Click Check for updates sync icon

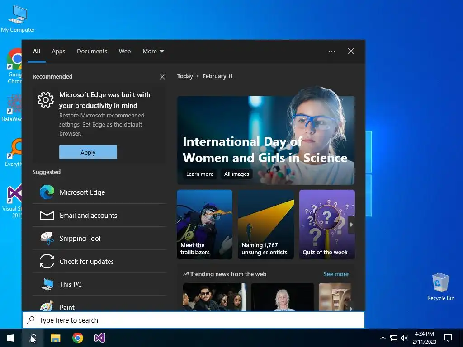point(47,262)
